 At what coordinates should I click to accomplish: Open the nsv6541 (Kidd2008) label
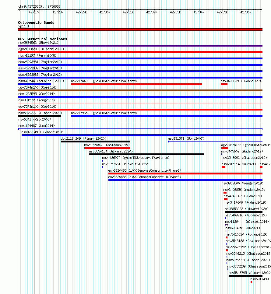(x=34, y=119)
